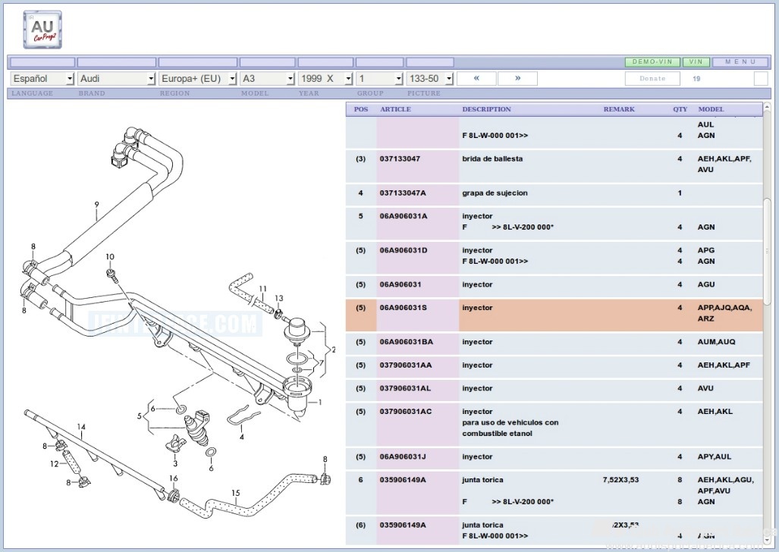Click the AUM,AUQ model cell
The width and height of the screenshot is (779, 552).
click(x=716, y=342)
